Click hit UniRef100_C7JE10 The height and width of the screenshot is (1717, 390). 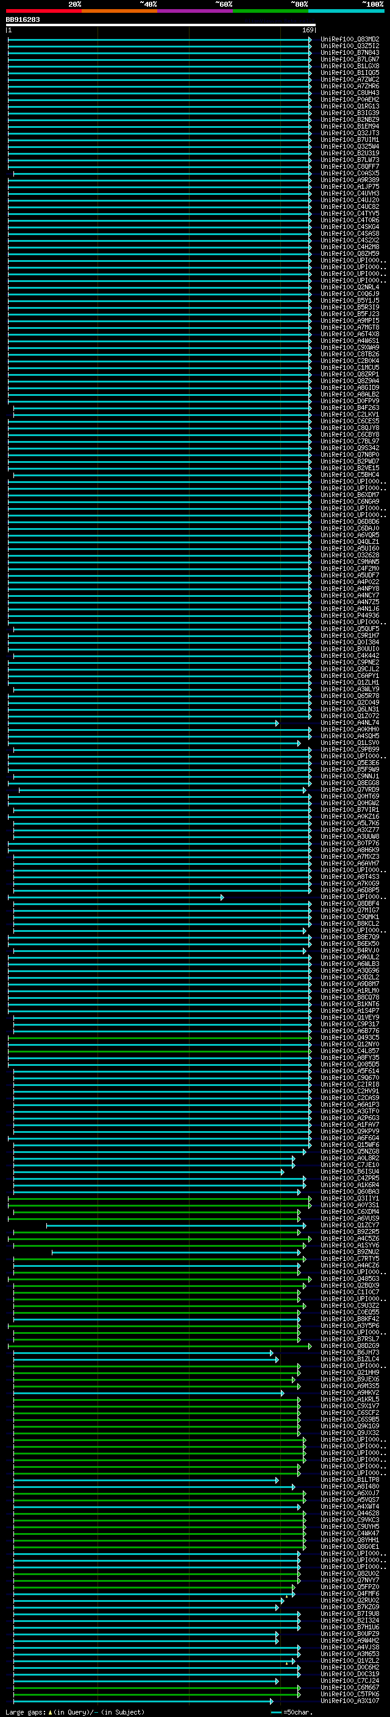click(350, 1165)
